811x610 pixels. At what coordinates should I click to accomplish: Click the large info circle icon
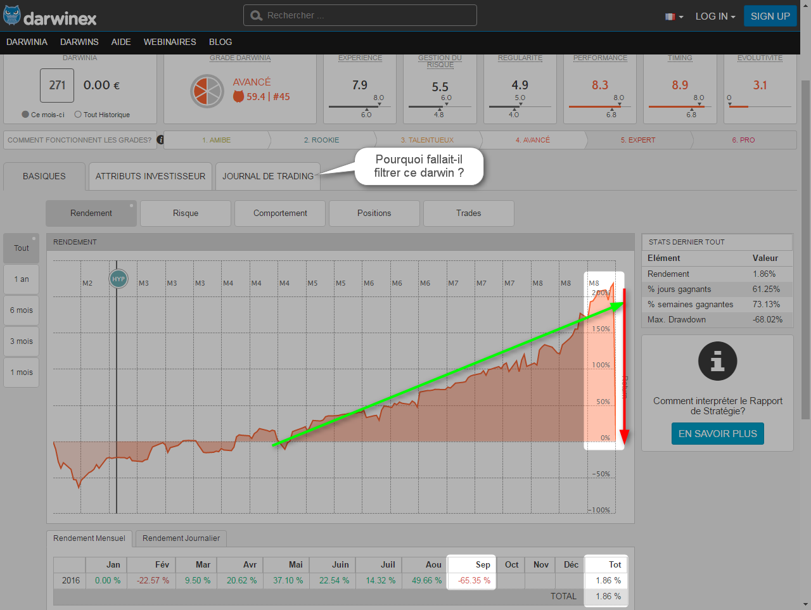coord(717,361)
